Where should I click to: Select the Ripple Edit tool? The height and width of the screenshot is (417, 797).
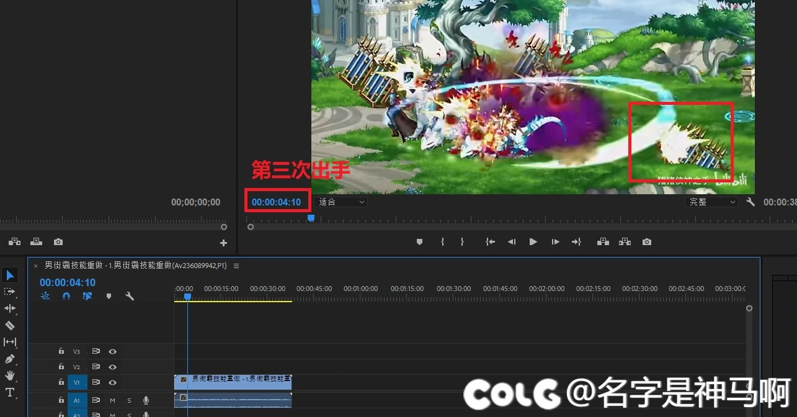pos(10,308)
